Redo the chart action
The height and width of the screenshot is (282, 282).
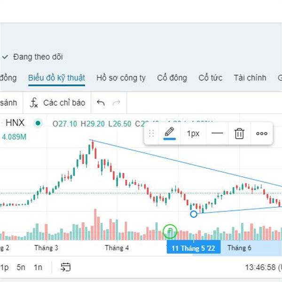(117, 102)
